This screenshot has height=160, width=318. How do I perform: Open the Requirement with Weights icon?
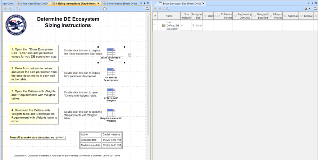111,113
